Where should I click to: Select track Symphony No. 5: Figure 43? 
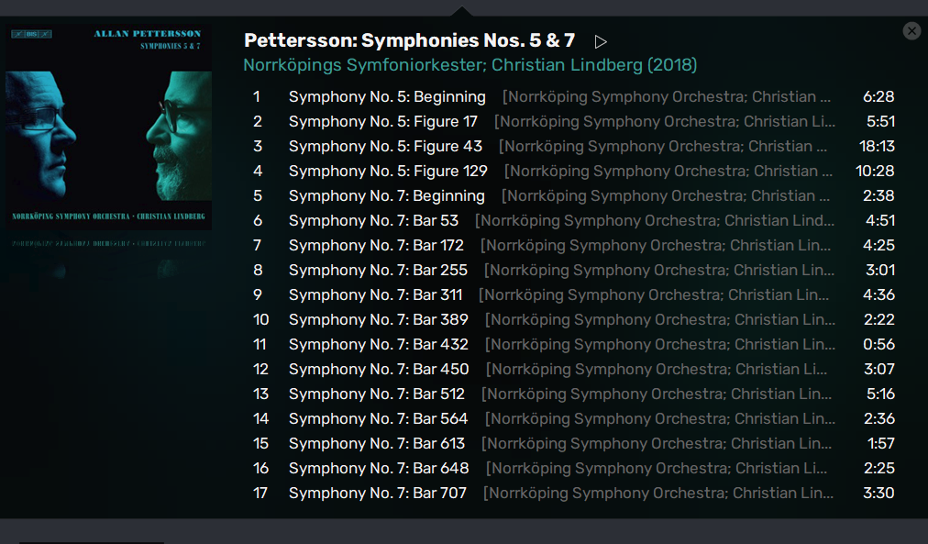pyautogui.click(x=385, y=146)
